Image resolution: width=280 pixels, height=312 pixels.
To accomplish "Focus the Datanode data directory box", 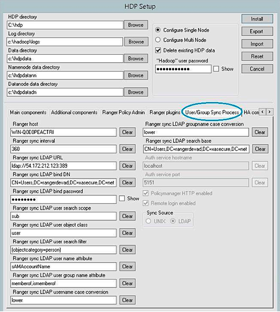I will [65, 92].
